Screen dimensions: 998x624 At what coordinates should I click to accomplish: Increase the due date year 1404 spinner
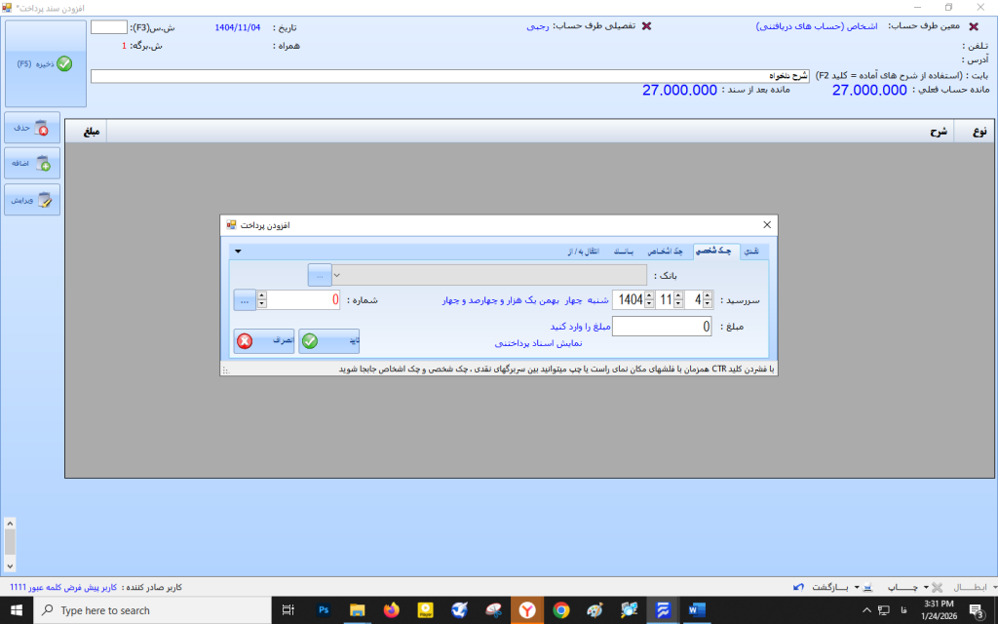[x=651, y=295]
